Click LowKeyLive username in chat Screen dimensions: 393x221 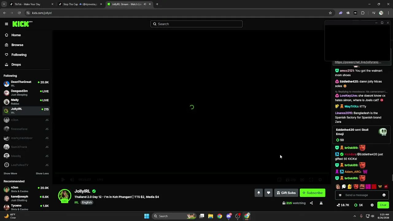point(348,96)
